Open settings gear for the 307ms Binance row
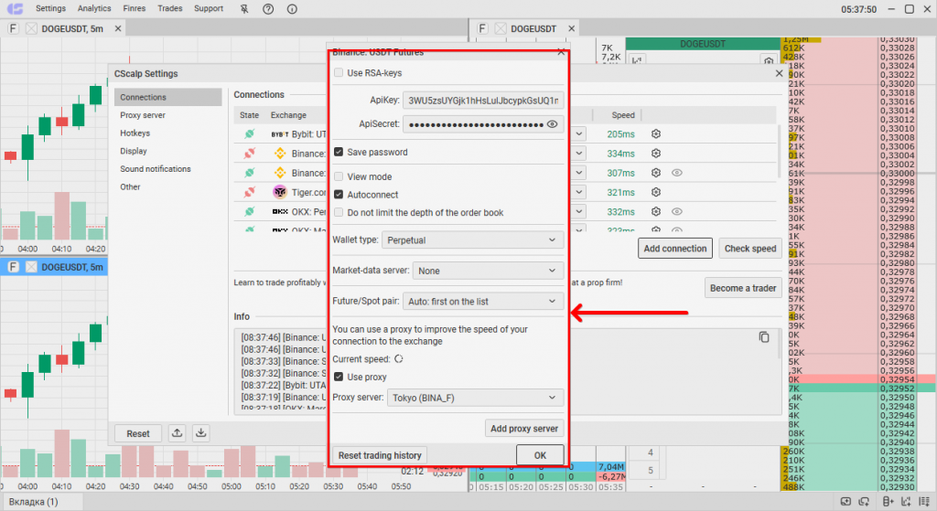The height and width of the screenshot is (511, 937). click(x=655, y=173)
